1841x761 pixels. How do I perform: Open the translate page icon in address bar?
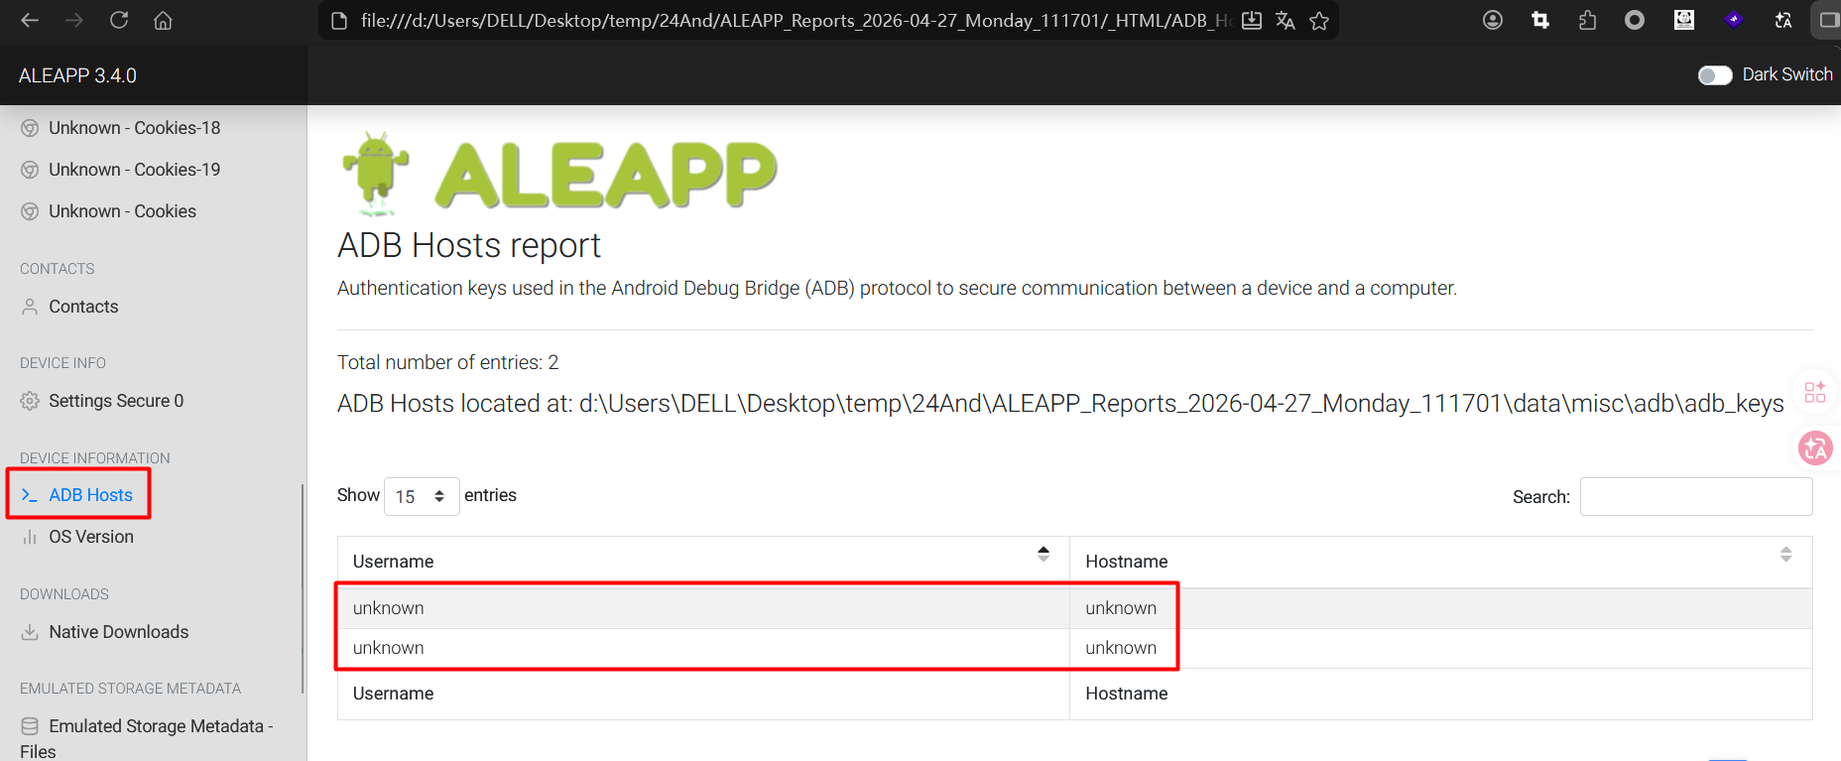coord(1286,21)
